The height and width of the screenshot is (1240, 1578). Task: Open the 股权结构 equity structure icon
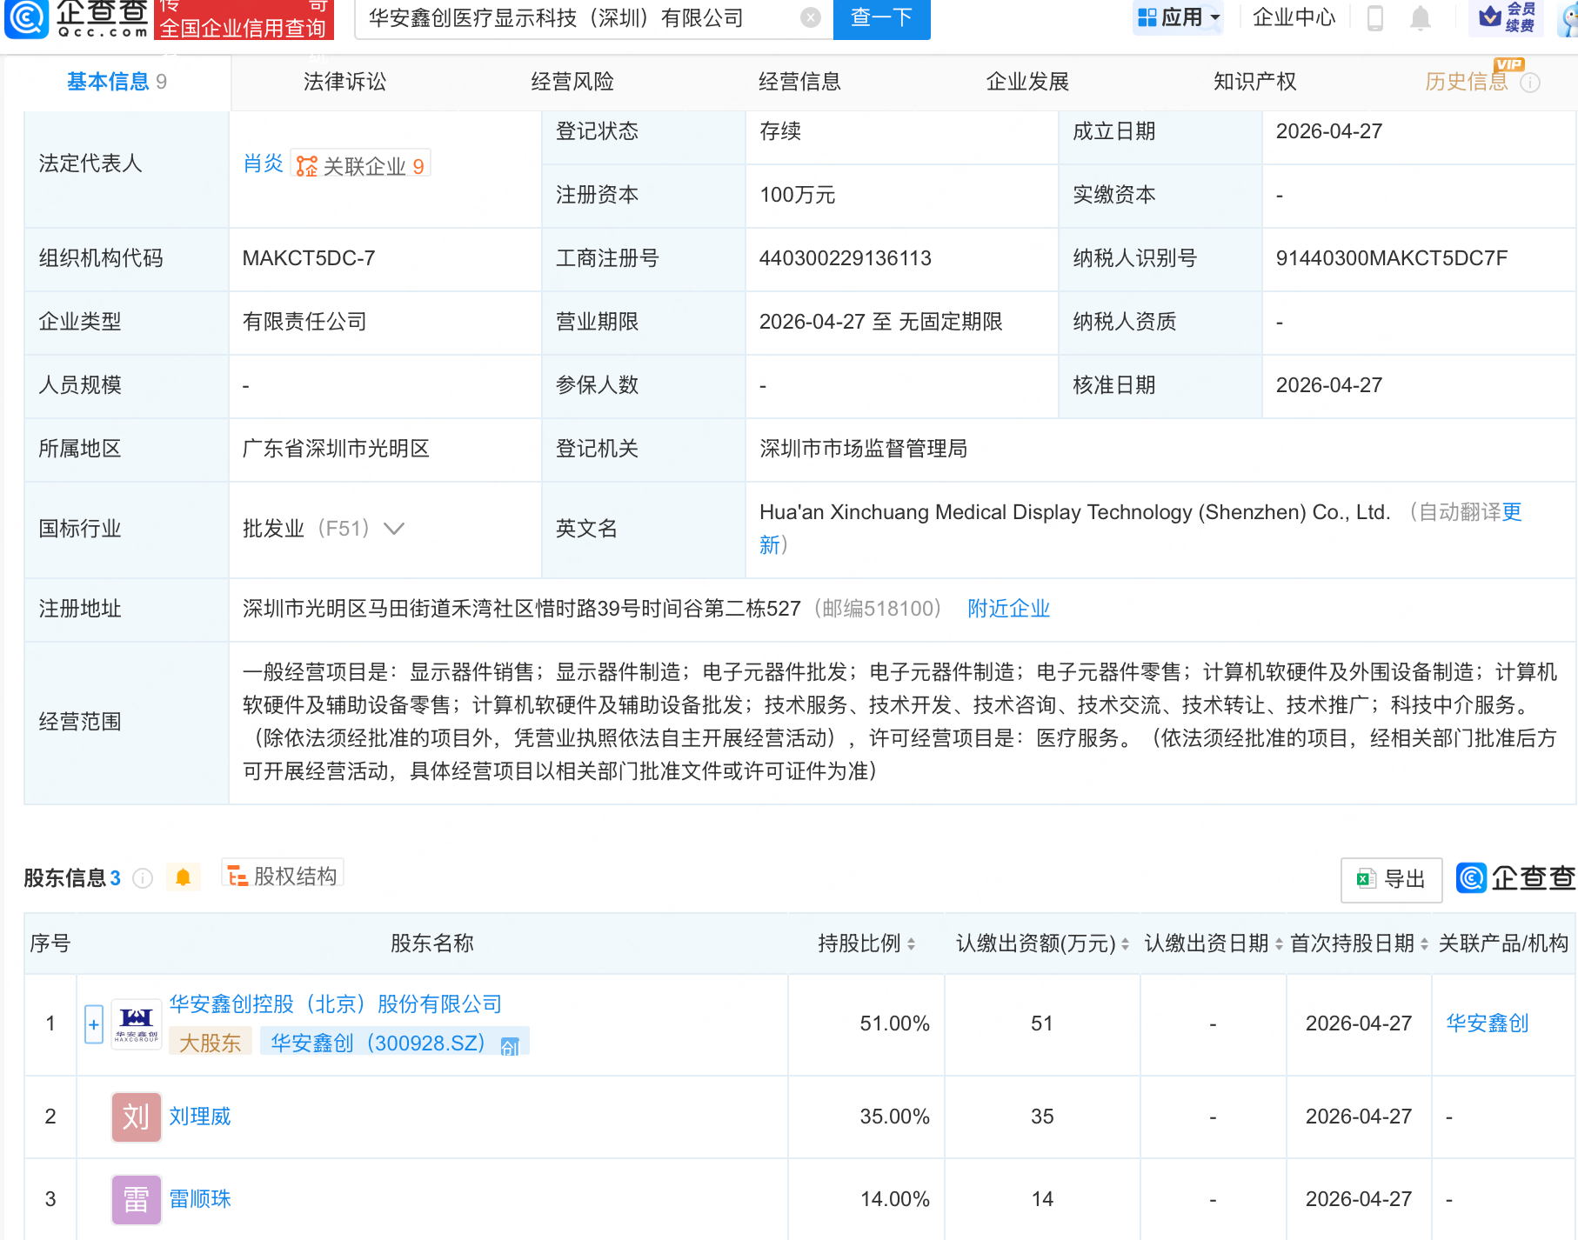click(x=236, y=877)
